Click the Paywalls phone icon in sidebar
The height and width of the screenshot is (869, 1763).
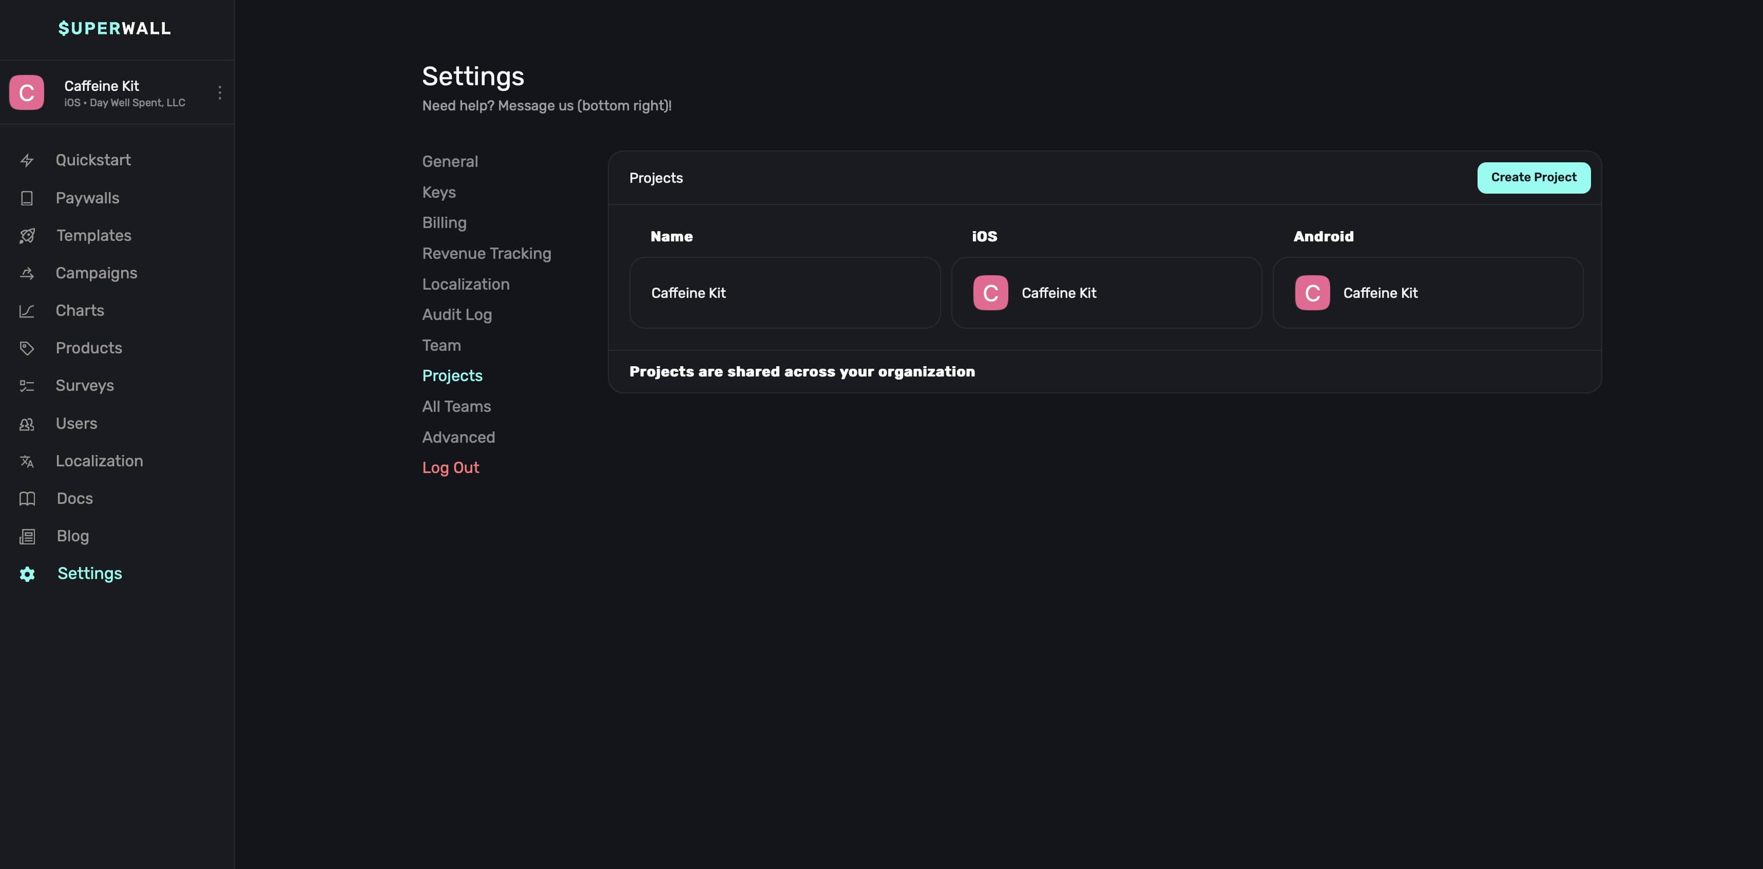pos(27,198)
